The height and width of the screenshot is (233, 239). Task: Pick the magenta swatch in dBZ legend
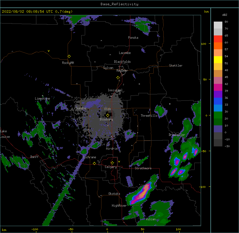[218, 87]
